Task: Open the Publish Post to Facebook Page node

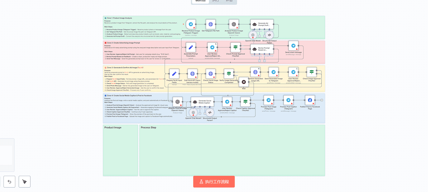Action: (310, 100)
